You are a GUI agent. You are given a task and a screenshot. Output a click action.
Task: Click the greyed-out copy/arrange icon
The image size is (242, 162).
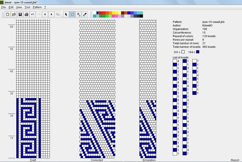tap(58, 14)
